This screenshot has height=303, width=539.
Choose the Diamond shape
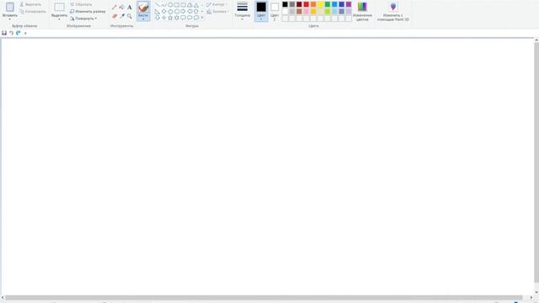click(164, 11)
